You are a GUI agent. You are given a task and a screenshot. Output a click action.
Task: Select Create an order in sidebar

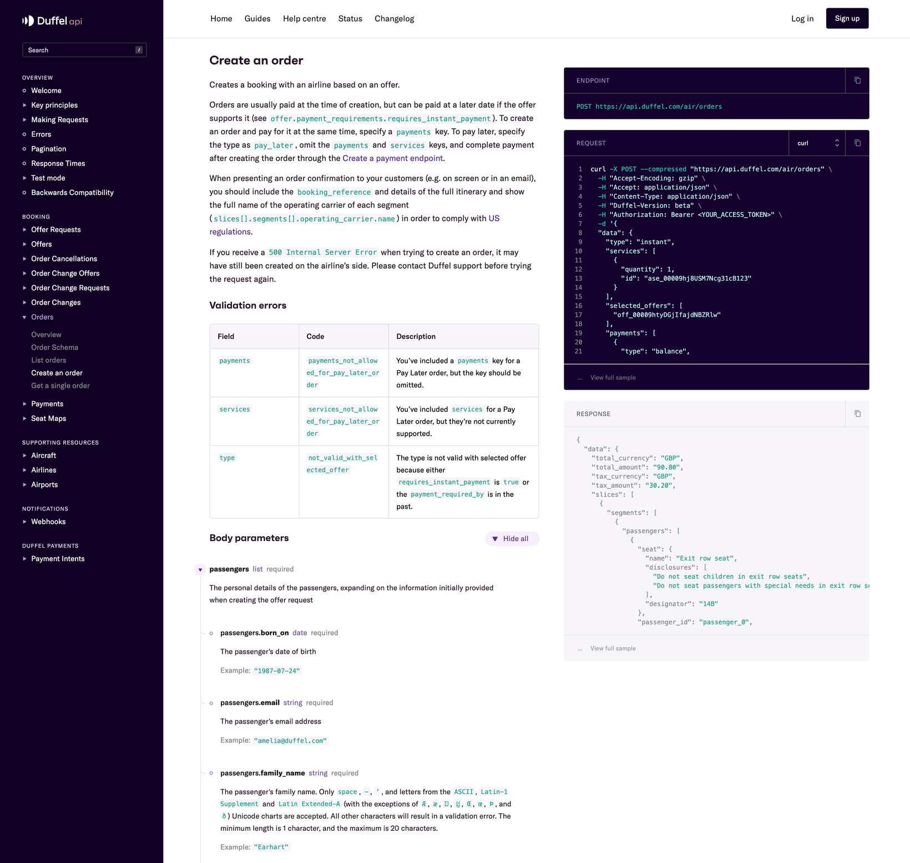(x=57, y=373)
